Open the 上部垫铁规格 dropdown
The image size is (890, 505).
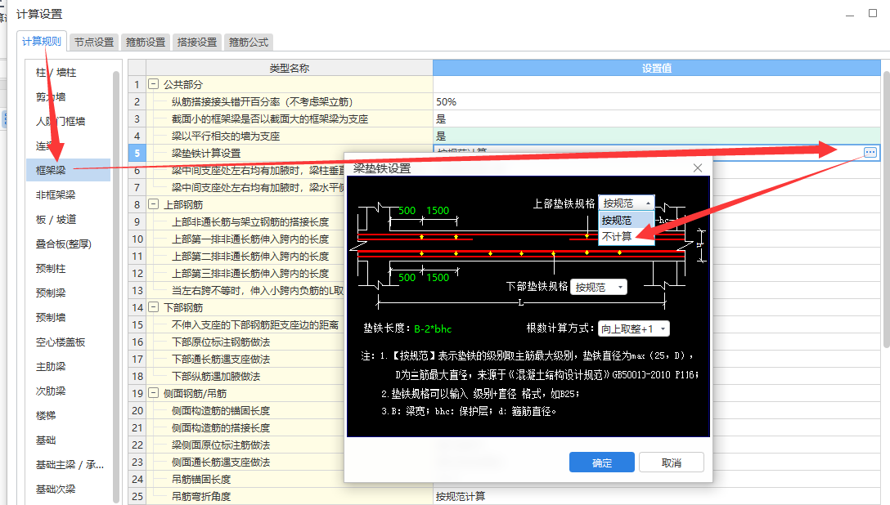[626, 203]
